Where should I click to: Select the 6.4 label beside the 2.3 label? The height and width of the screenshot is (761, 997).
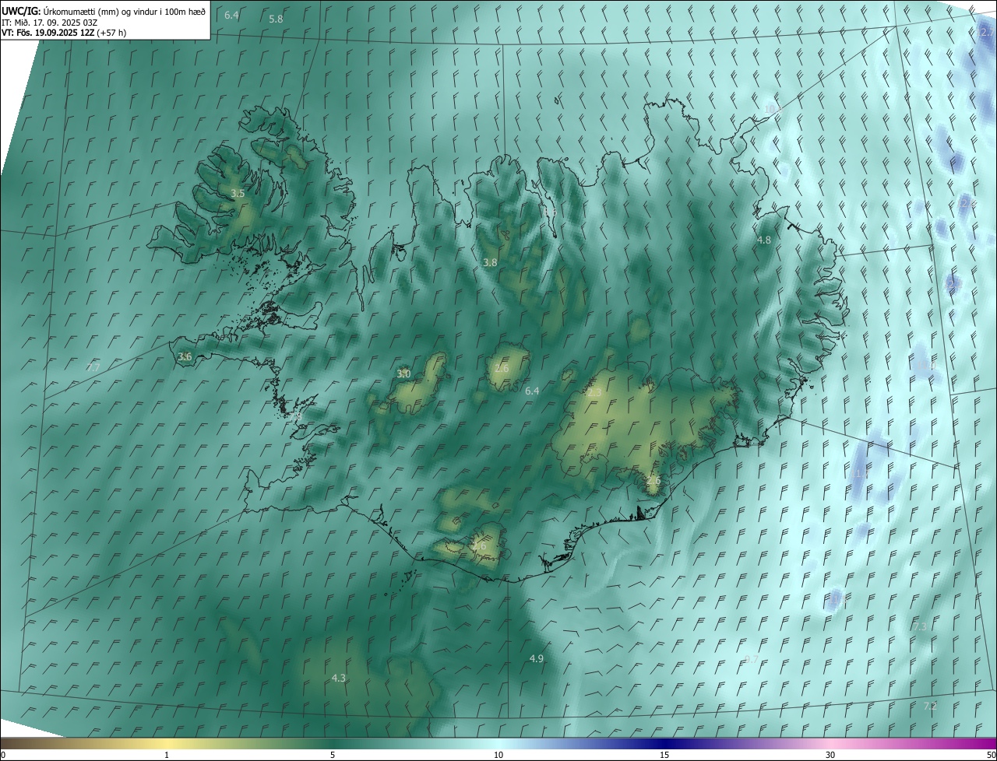pos(532,391)
